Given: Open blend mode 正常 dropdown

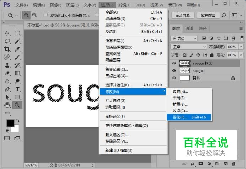Looking at the screenshot, I should [188, 47].
